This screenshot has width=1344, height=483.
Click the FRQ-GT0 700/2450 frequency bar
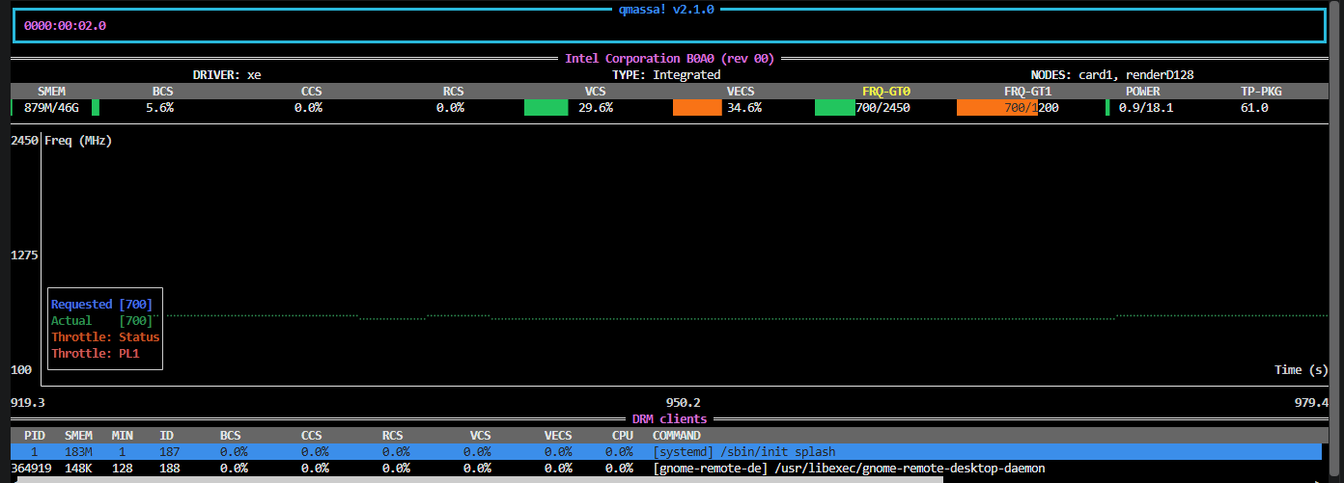pos(834,108)
